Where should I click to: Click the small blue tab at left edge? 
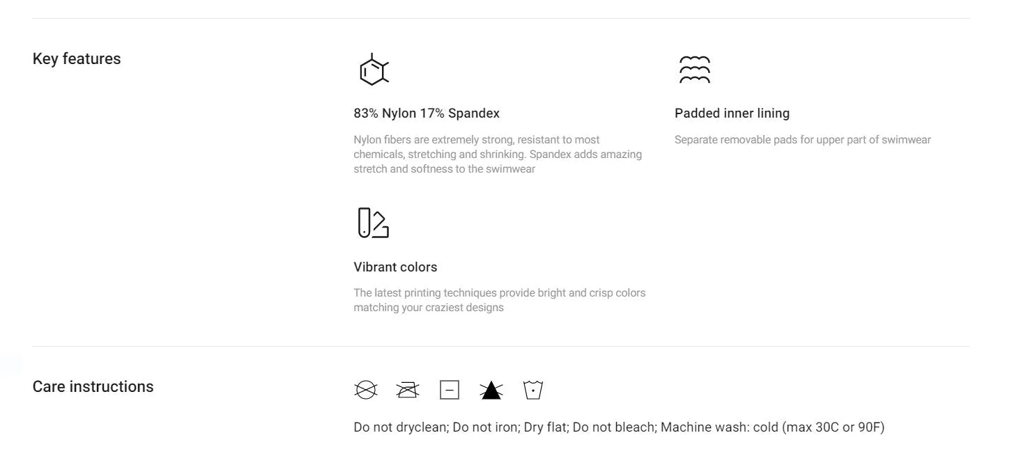pyautogui.click(x=10, y=365)
